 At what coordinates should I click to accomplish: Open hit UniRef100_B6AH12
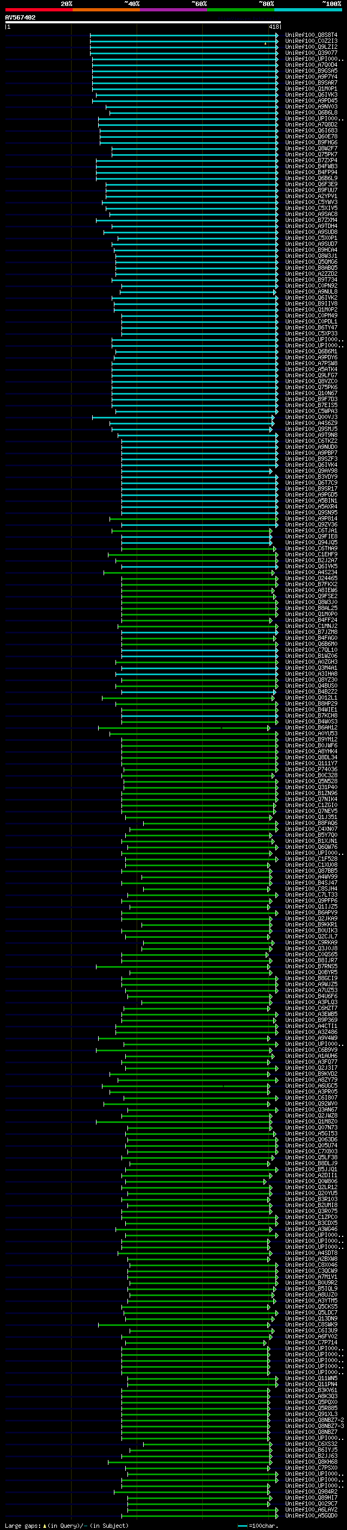[x=311, y=728]
